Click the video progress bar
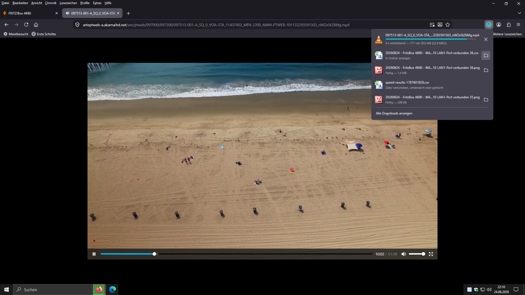This screenshot has width=525, height=295. (236, 254)
